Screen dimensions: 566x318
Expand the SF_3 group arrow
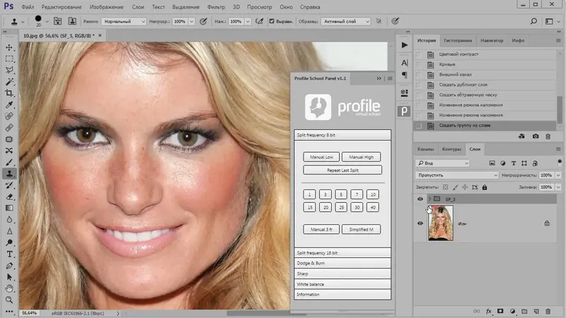coord(429,199)
